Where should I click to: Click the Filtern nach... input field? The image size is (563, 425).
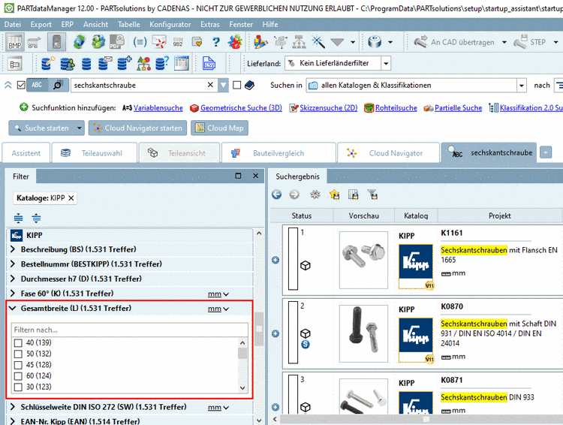tap(130, 330)
